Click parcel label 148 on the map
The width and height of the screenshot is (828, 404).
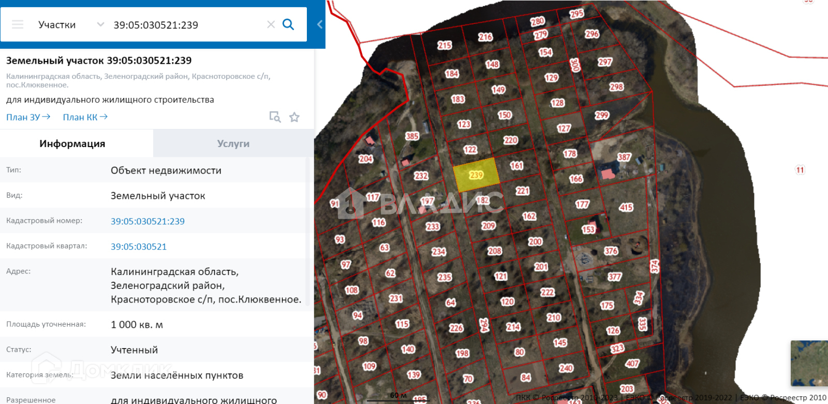coord(492,64)
